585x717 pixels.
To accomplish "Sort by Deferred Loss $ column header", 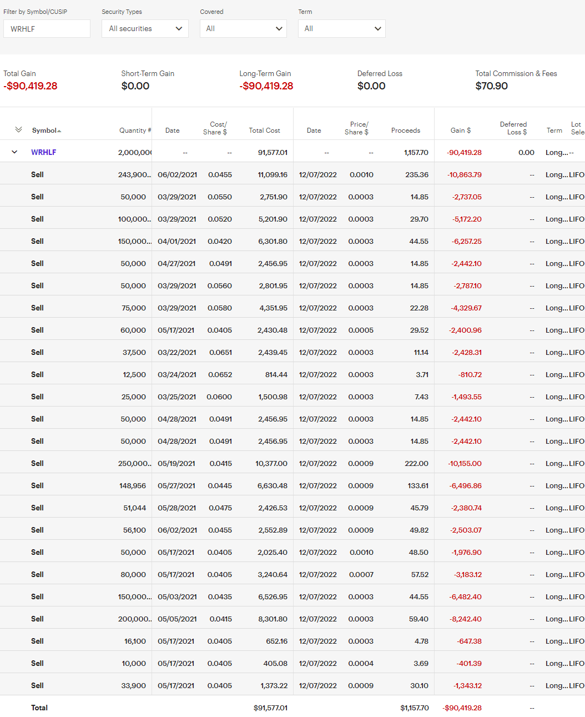I will pyautogui.click(x=513, y=128).
